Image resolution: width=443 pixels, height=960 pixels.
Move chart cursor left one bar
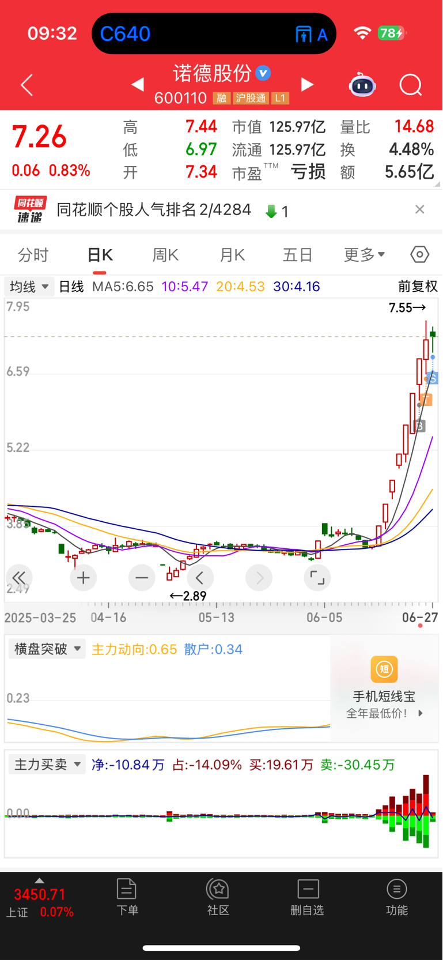(200, 578)
